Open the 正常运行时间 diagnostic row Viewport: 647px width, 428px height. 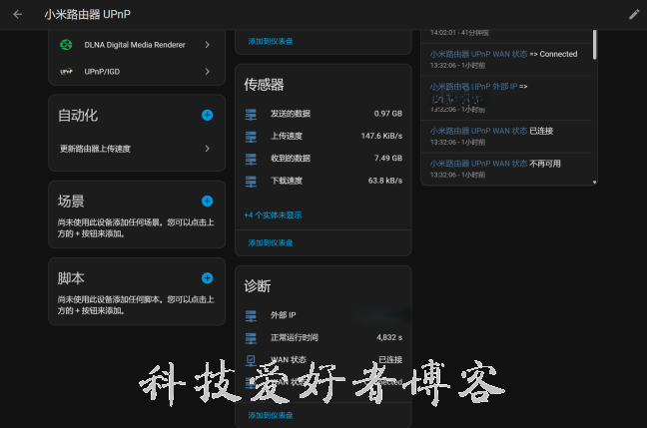tap(323, 337)
